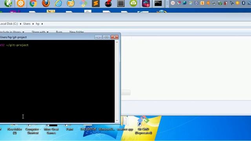The height and width of the screenshot is (141, 251).
Task: Open the orange gear taskbar icon
Action: [21, 3]
